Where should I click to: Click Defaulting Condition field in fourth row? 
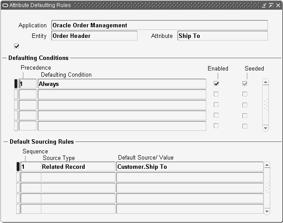[x=122, y=115]
